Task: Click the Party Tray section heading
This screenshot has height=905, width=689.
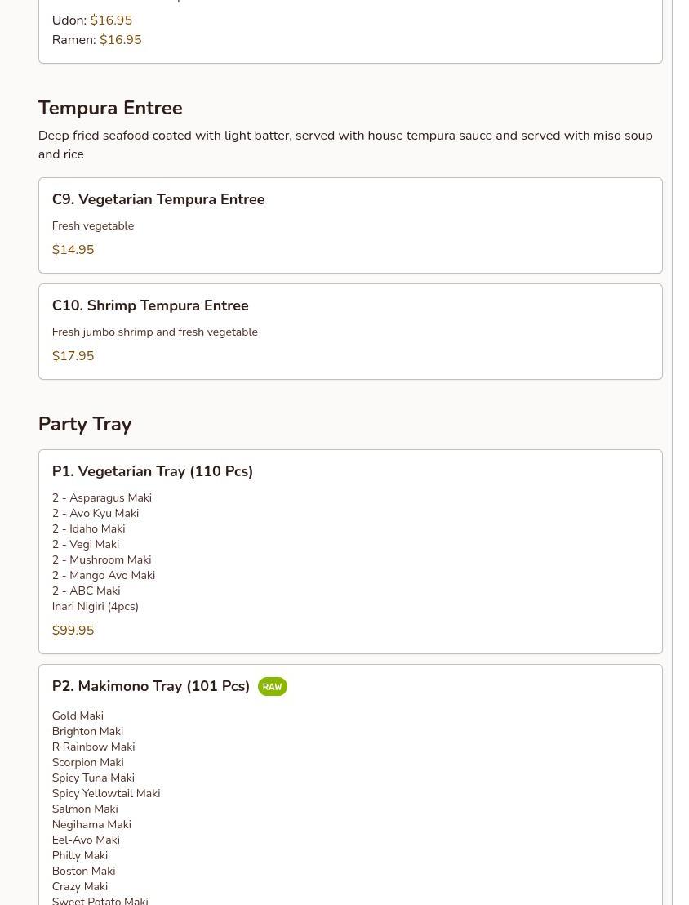Action: click(85, 424)
